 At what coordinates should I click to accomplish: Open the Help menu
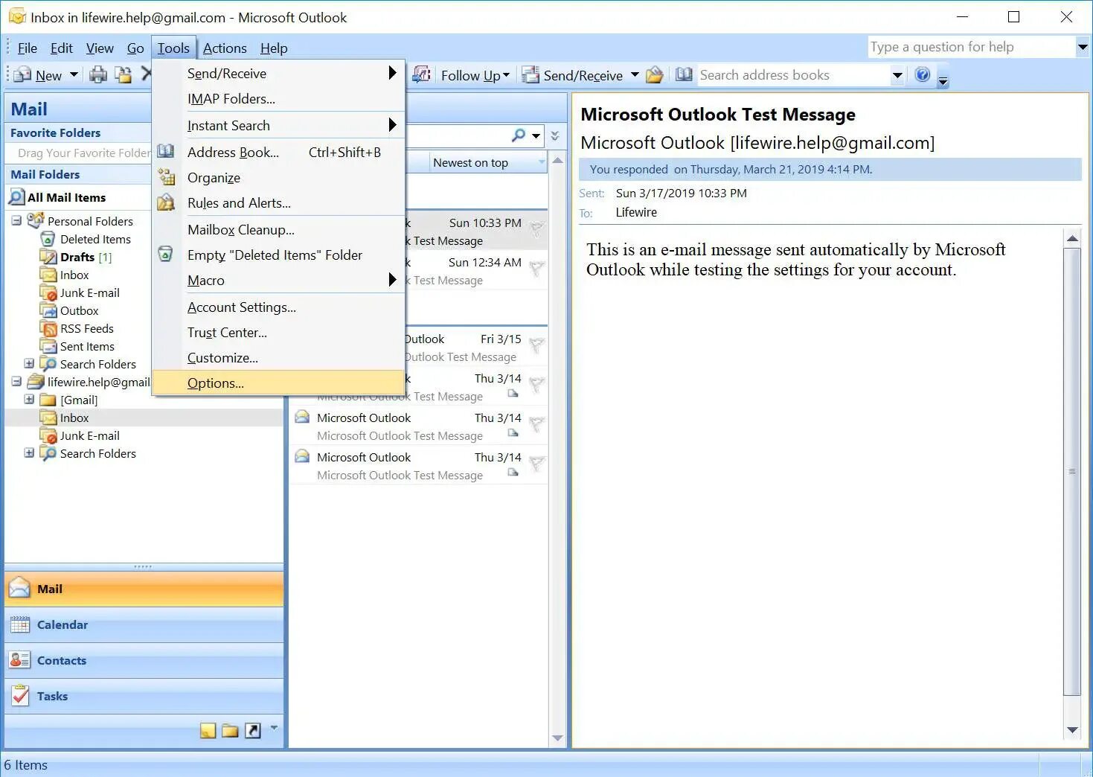click(274, 48)
